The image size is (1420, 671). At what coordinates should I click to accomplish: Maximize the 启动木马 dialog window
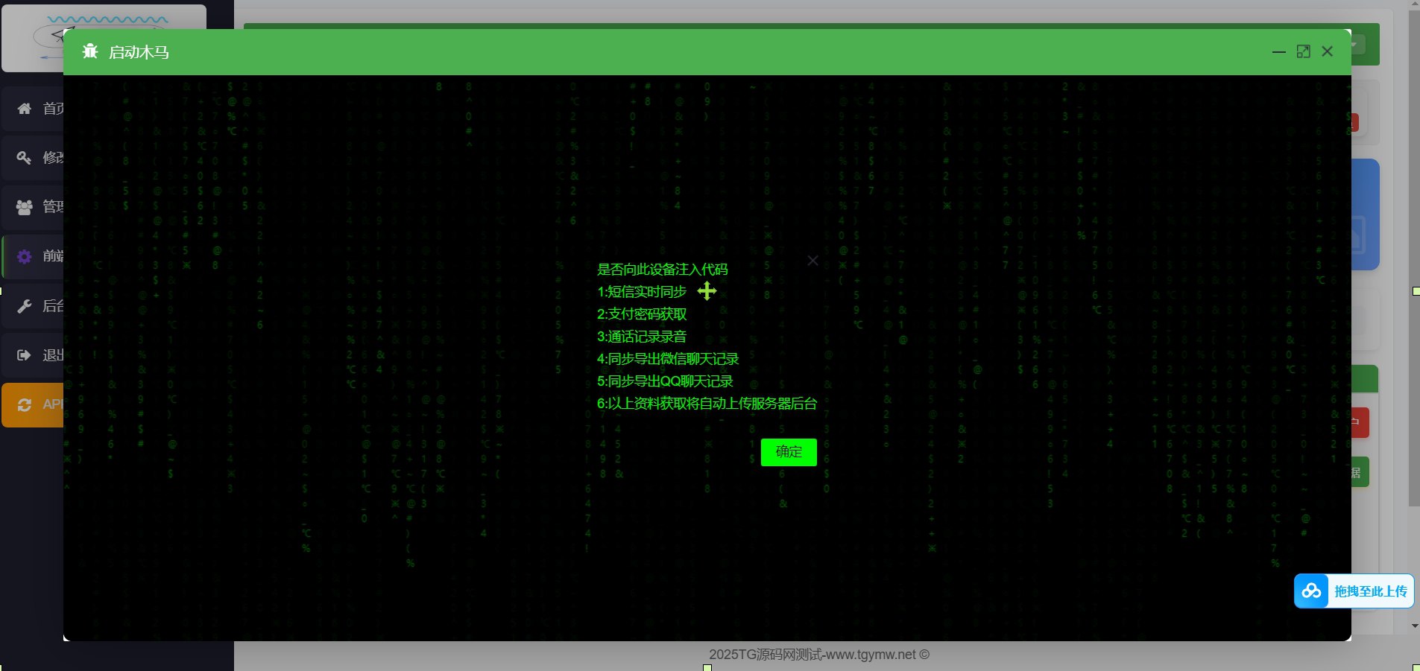1303,51
